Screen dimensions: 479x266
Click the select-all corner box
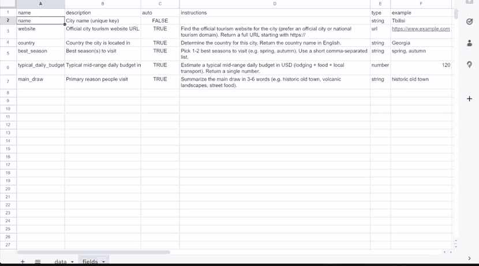(8, 4)
